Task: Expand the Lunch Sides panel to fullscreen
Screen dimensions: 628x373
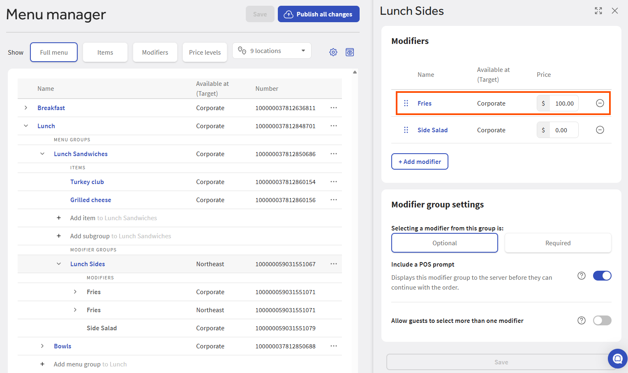Action: (598, 11)
